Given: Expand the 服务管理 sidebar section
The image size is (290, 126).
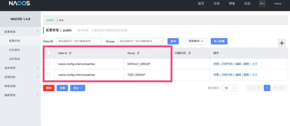Looking at the screenshot, I should [38, 68].
